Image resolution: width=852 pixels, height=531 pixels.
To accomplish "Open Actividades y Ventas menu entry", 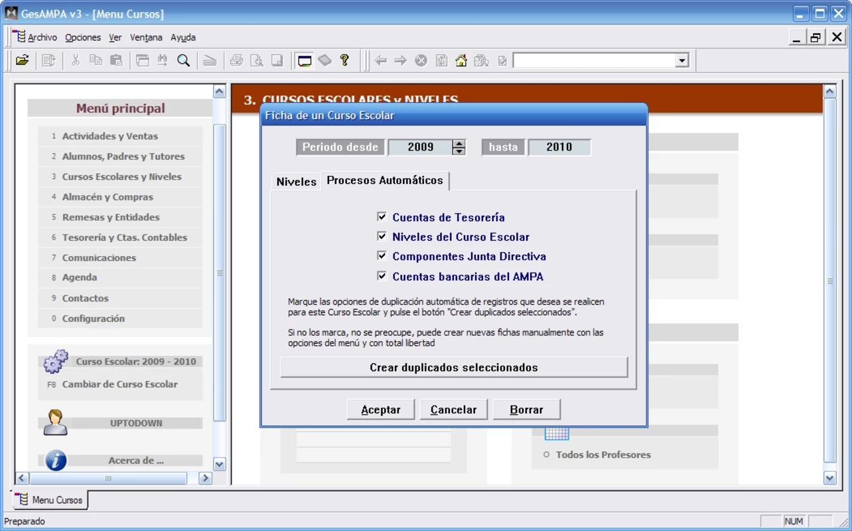I will 120,136.
